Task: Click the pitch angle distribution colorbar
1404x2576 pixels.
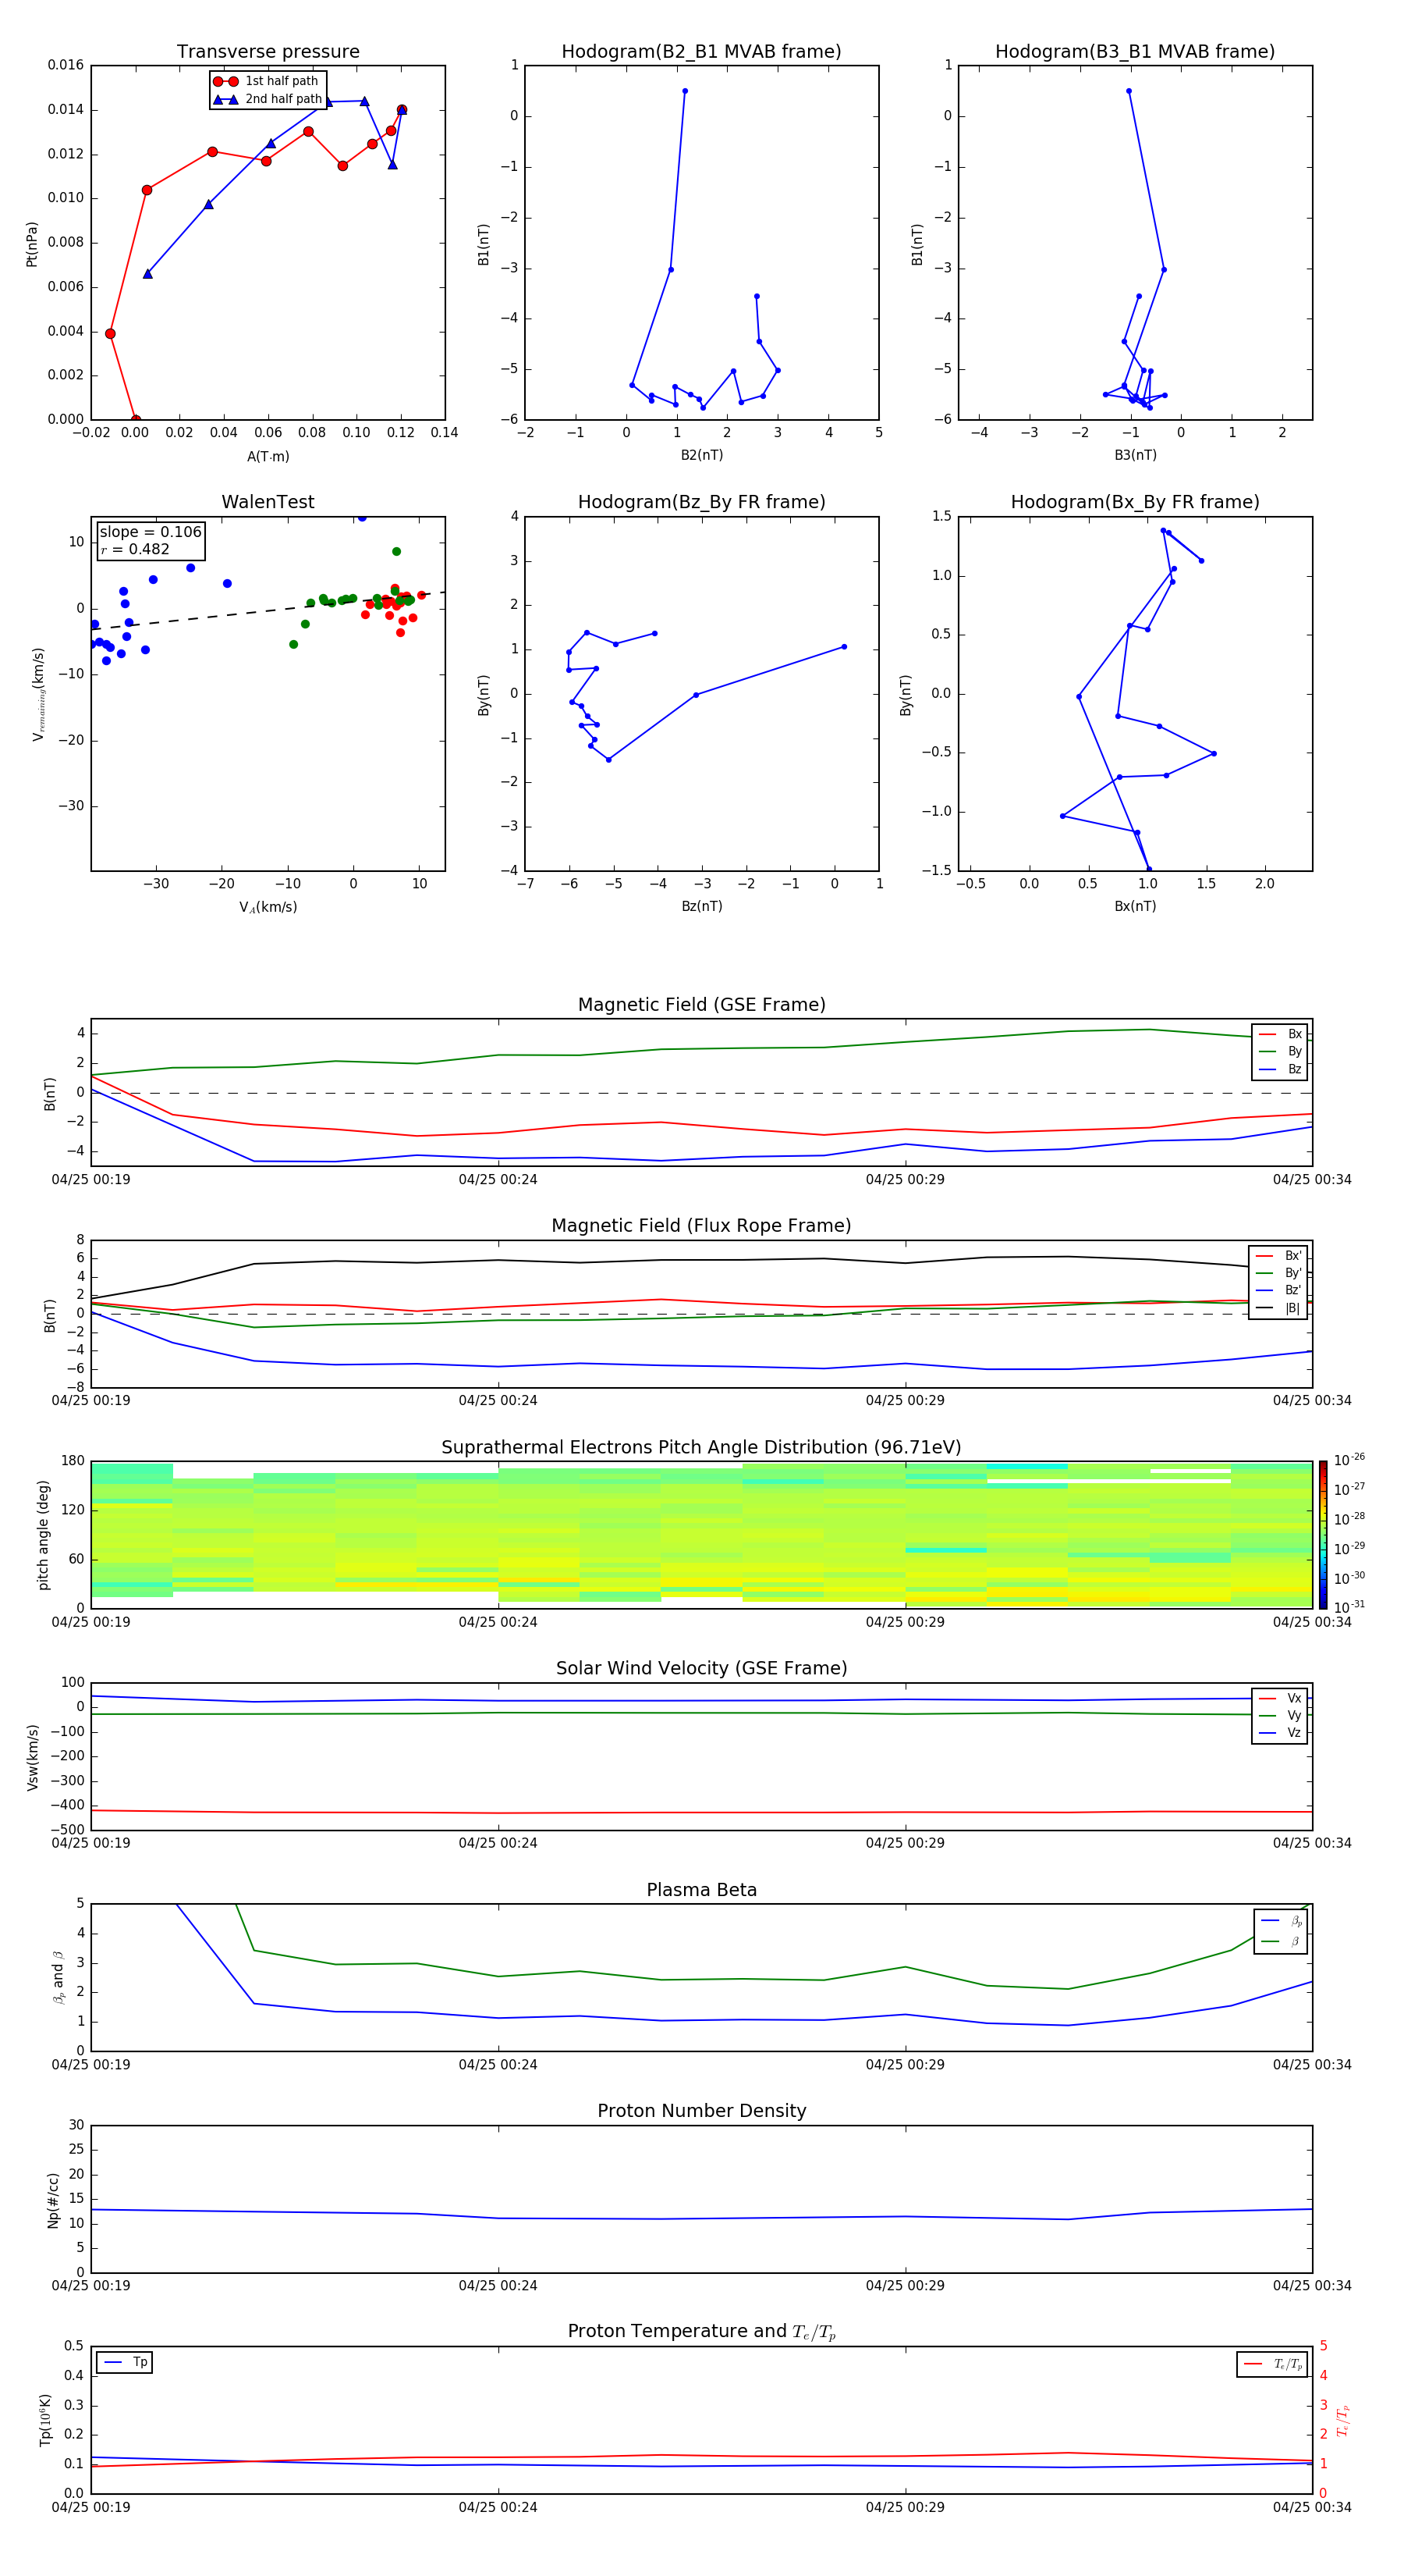Action: [x=1322, y=1535]
